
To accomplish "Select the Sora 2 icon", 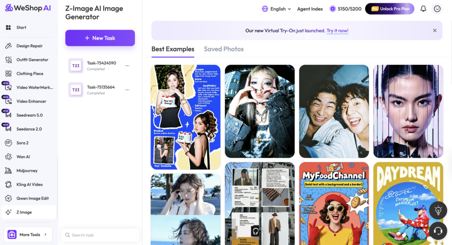I will [x=8, y=143].
